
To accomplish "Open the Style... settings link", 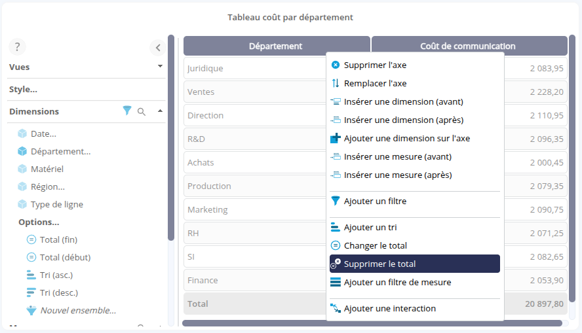I will point(23,89).
